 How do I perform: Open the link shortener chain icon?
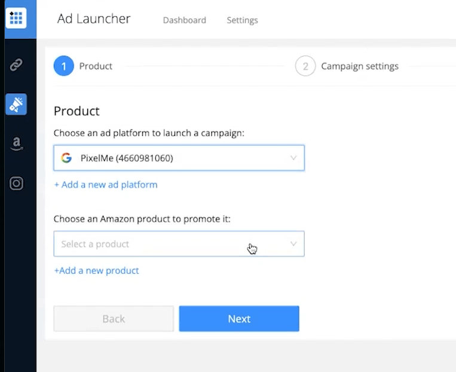(x=16, y=65)
